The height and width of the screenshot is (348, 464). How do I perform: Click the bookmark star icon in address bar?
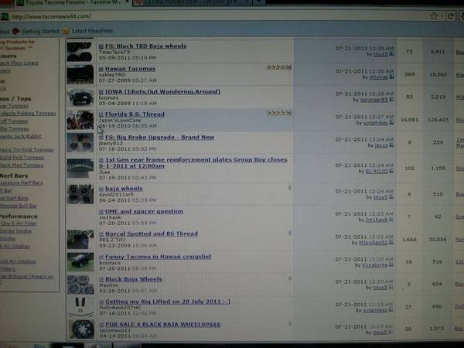click(x=434, y=16)
